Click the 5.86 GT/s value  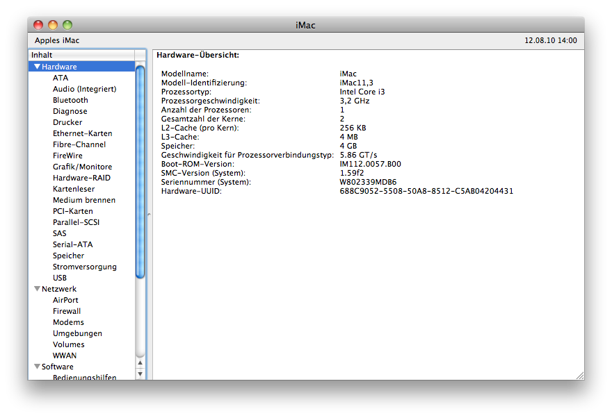(358, 155)
